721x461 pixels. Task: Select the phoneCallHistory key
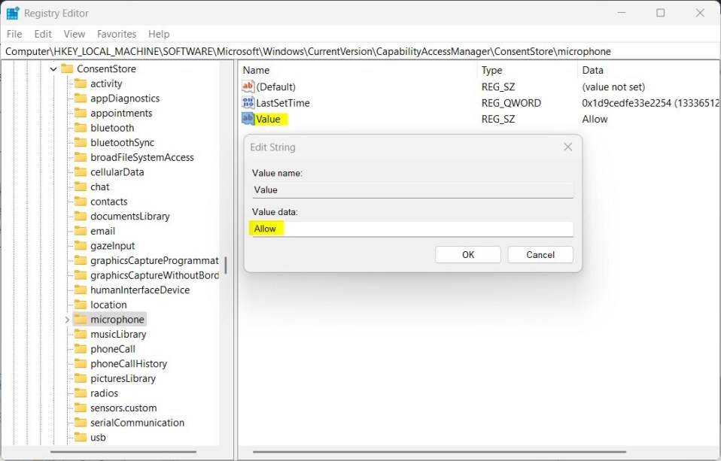click(128, 363)
